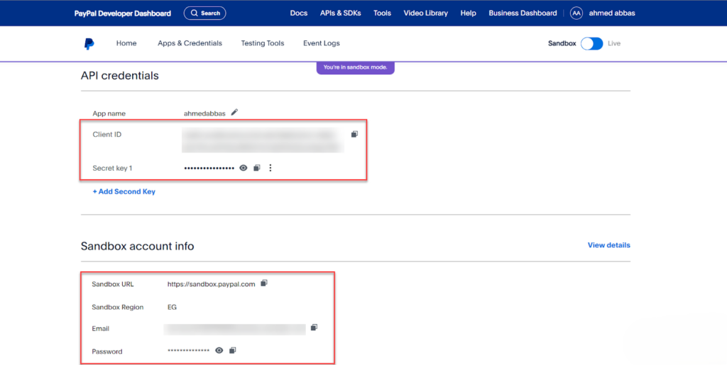Screen dimensions: 727x365
Task: Go to the Home tab
Action: (x=126, y=43)
